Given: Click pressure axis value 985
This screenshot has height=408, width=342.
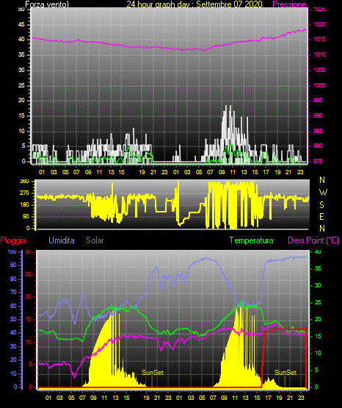Looking at the screenshot, I should 318,131.
